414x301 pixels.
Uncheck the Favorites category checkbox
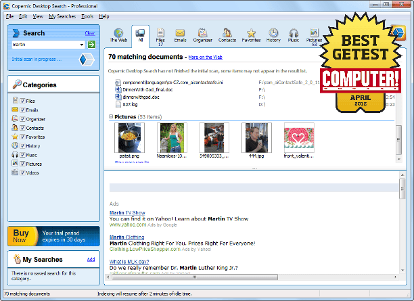23,137
